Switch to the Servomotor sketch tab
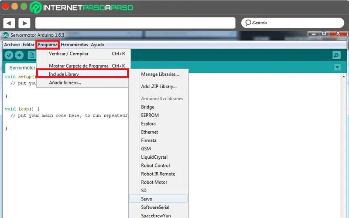The width and height of the screenshot is (349, 218). pyautogui.click(x=21, y=68)
